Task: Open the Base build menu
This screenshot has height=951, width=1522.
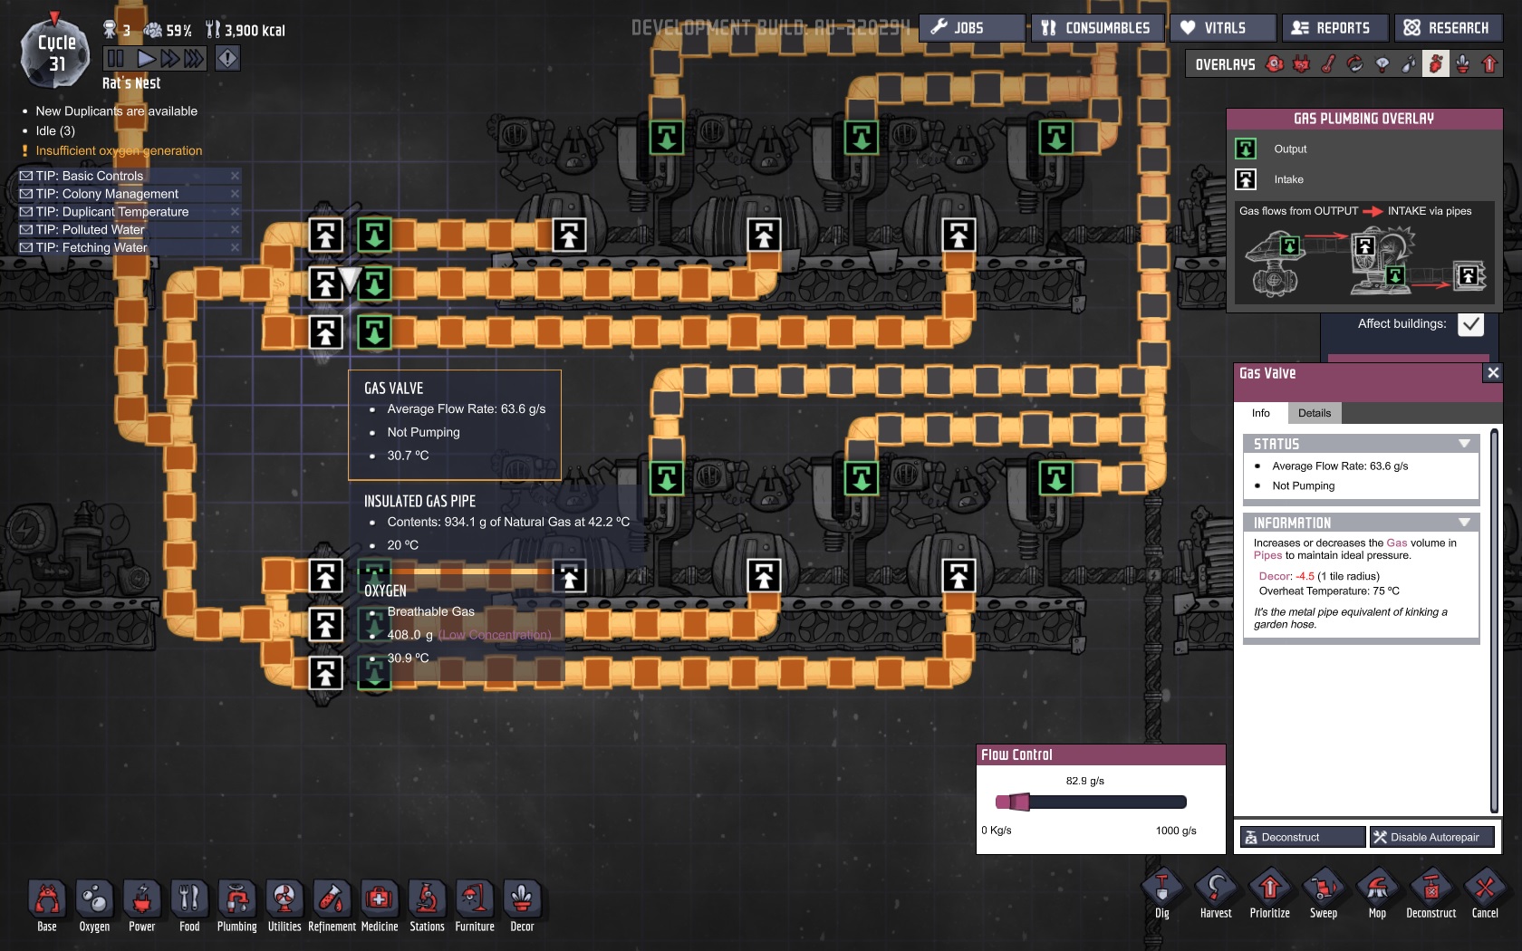Action: (x=47, y=906)
